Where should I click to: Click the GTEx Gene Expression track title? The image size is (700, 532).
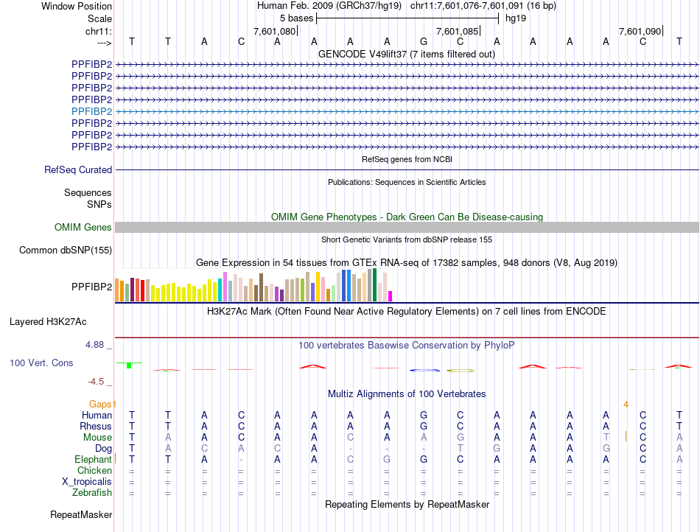(x=407, y=263)
